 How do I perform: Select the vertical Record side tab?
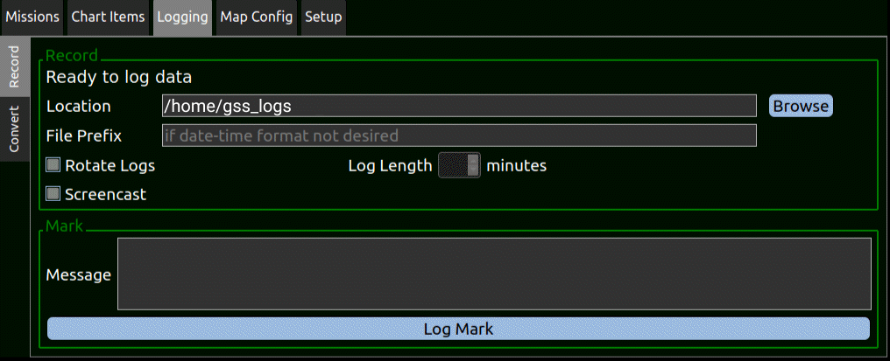coord(14,67)
